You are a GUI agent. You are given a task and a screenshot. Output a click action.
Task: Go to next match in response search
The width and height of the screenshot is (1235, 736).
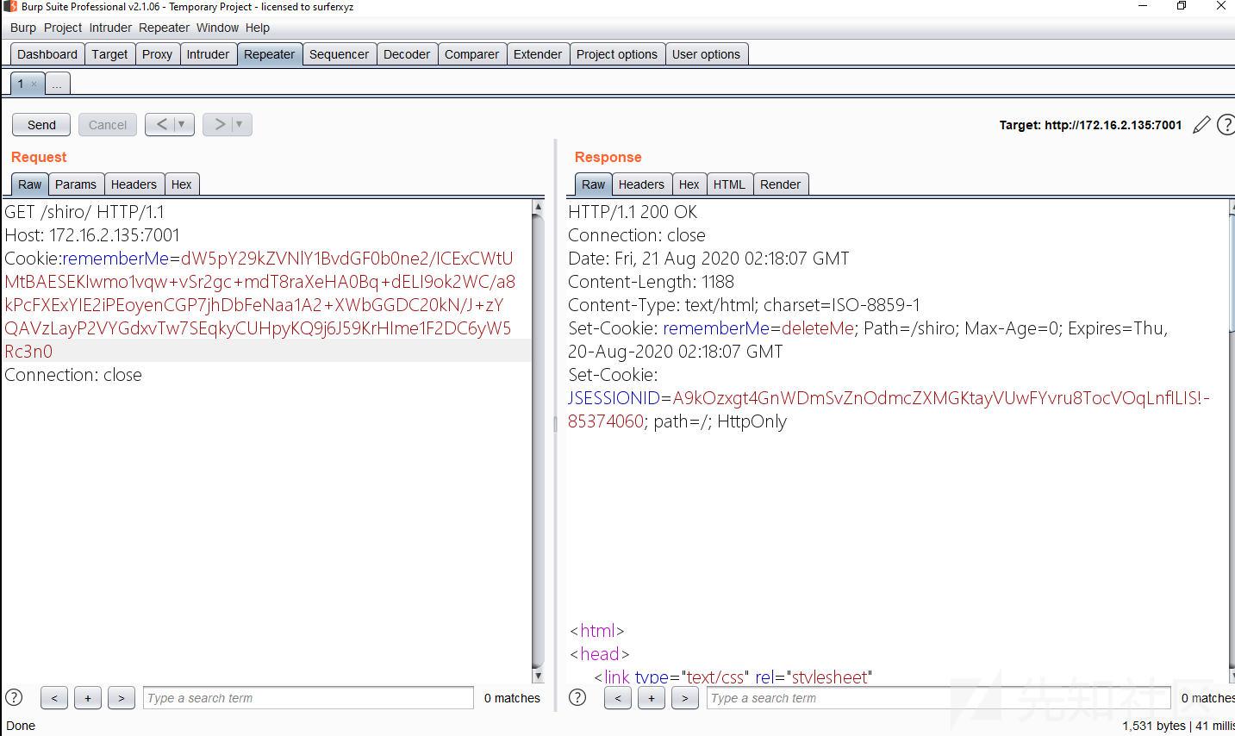tap(685, 698)
